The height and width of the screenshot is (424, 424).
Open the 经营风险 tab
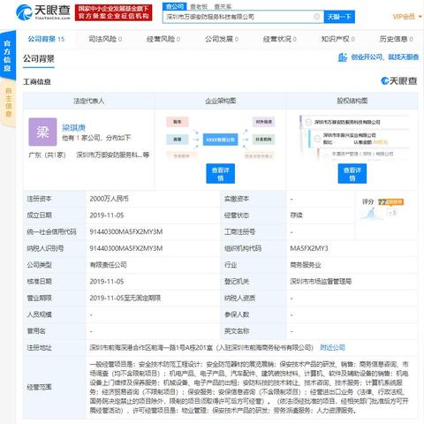(163, 39)
